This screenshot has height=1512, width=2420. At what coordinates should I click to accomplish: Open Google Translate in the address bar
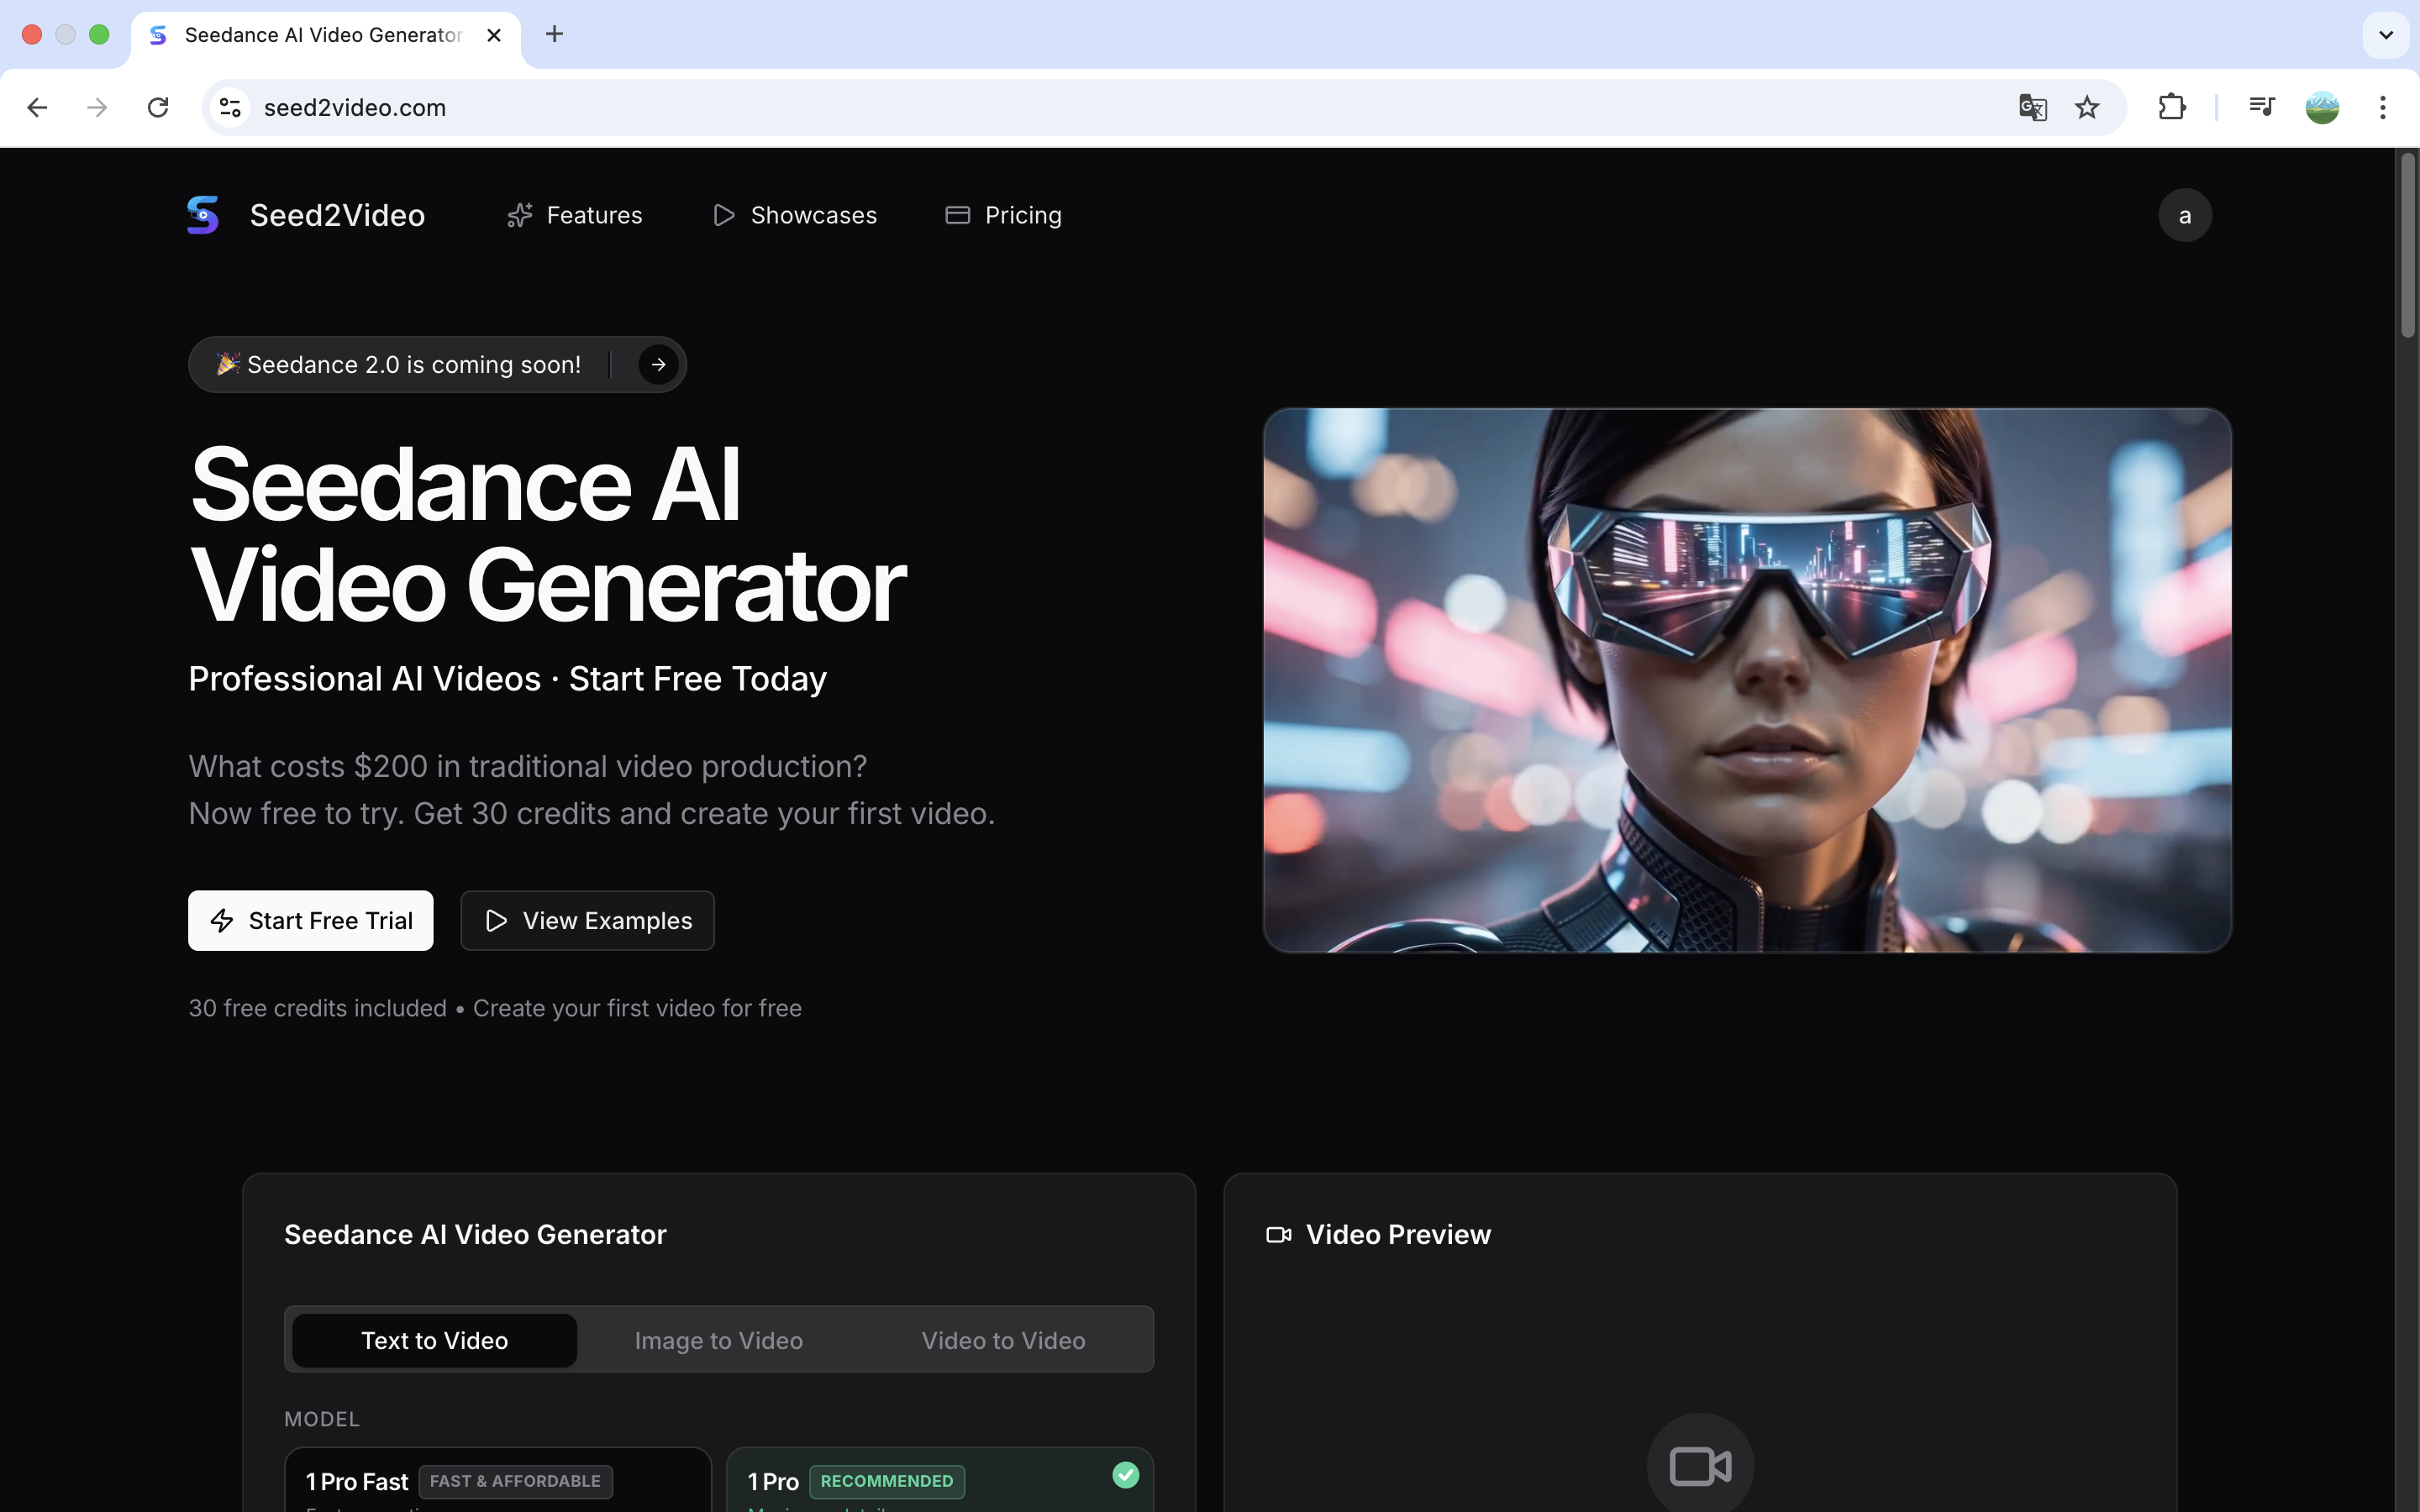2031,107
